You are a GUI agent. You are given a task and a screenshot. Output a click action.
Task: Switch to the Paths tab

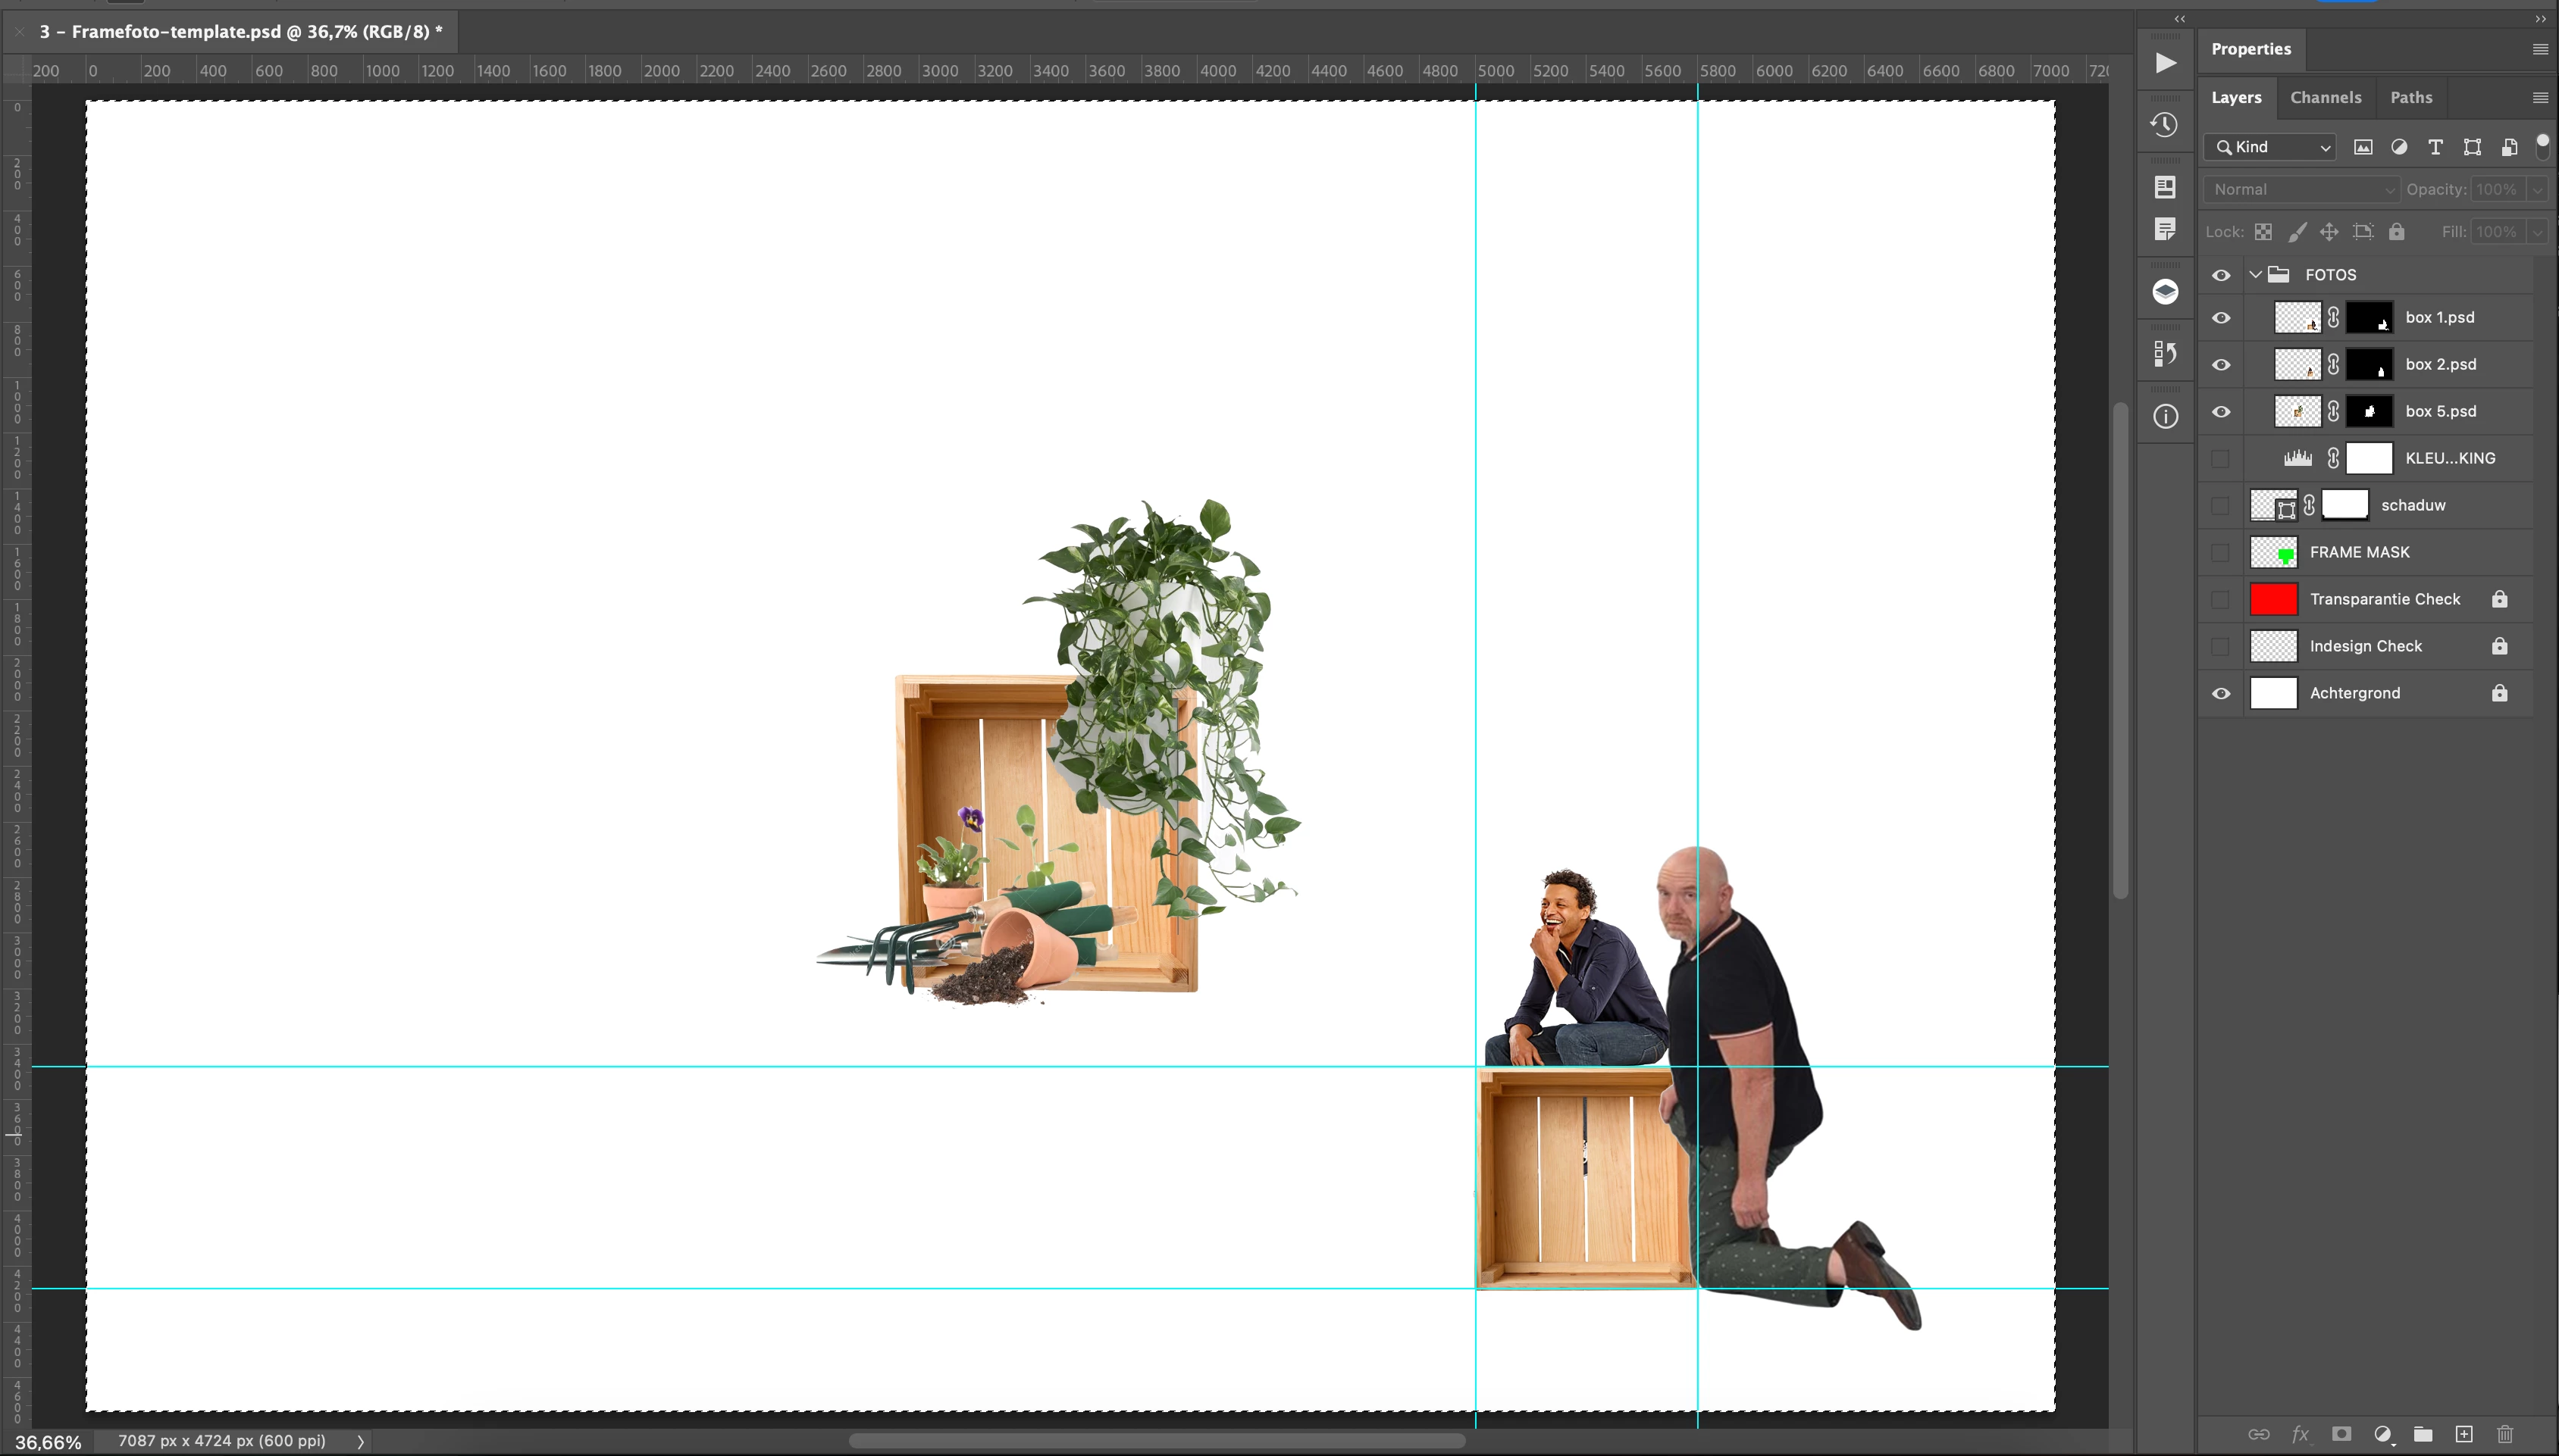click(x=2411, y=97)
